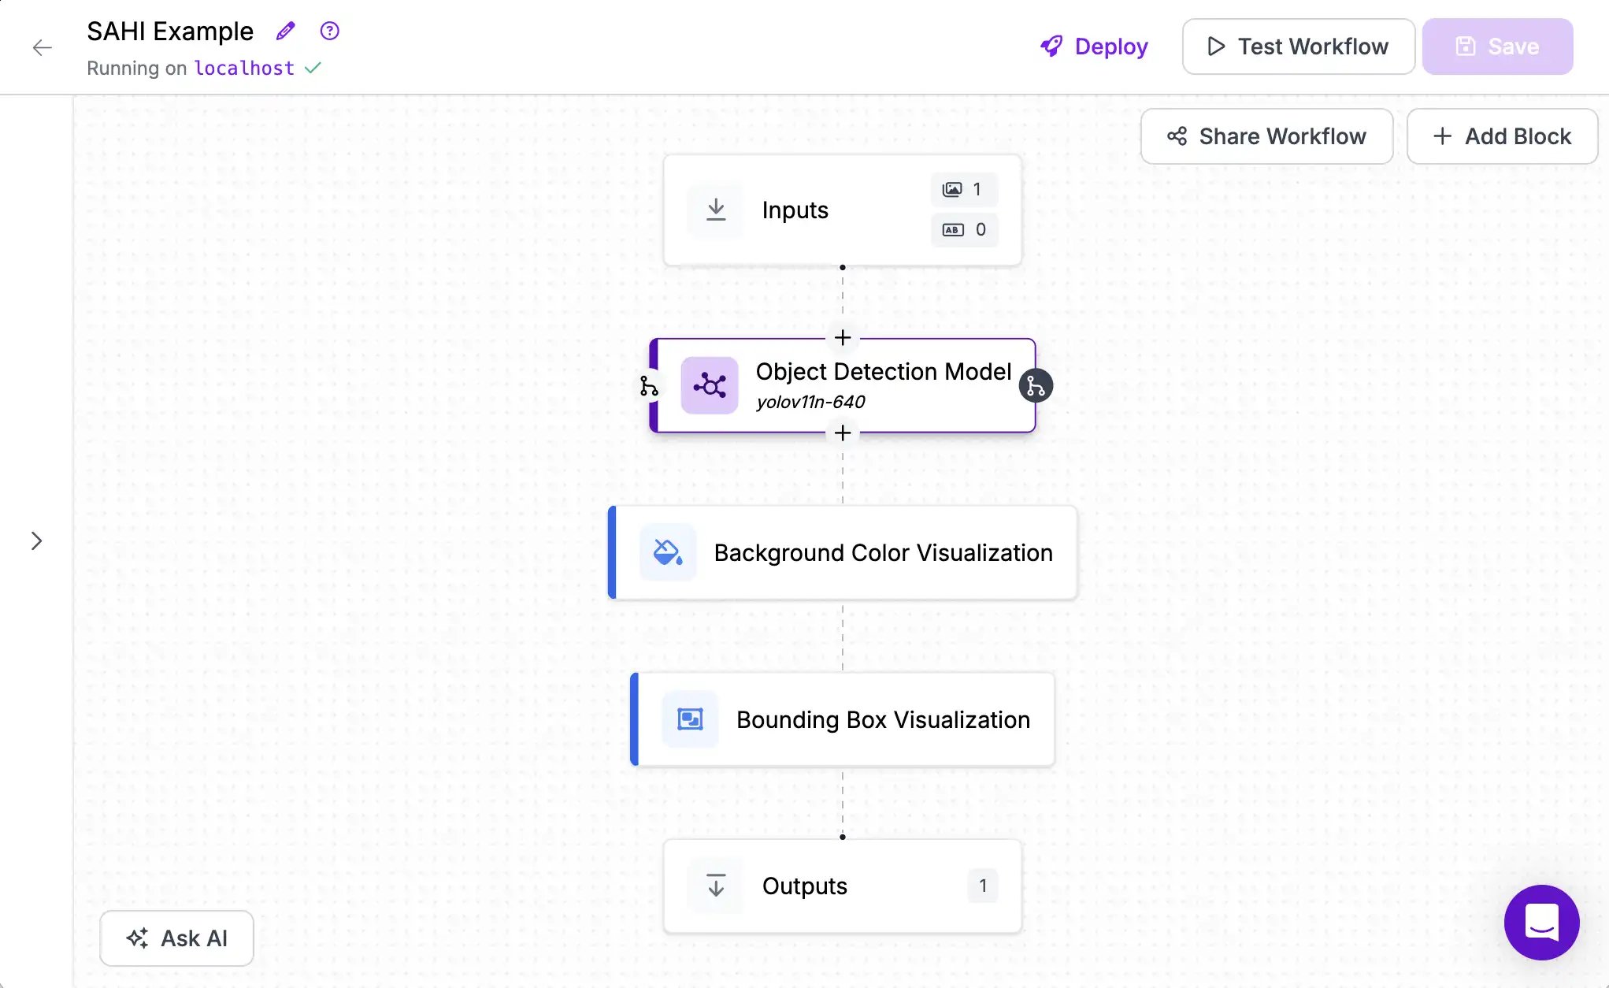Add block below Object Detection Model

click(x=843, y=433)
